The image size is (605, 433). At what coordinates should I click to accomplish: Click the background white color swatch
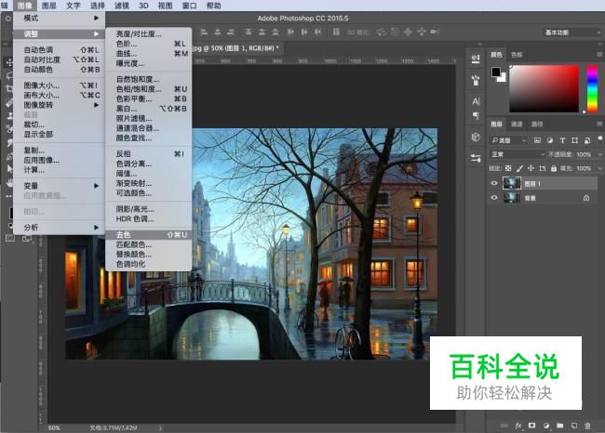503,78
